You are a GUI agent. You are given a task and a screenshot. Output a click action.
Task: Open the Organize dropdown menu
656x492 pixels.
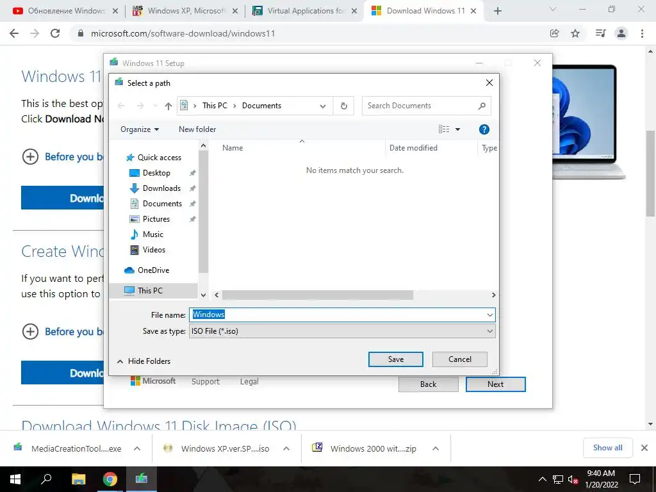pyautogui.click(x=140, y=129)
